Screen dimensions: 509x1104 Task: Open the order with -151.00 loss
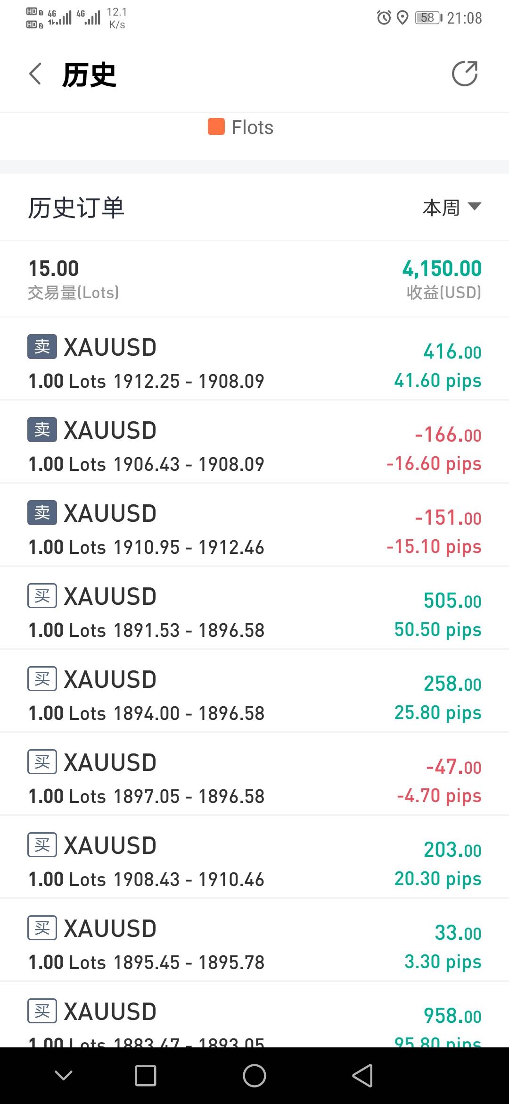click(x=254, y=529)
